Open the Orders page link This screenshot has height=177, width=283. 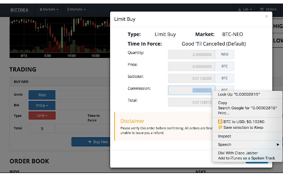tap(268, 9)
